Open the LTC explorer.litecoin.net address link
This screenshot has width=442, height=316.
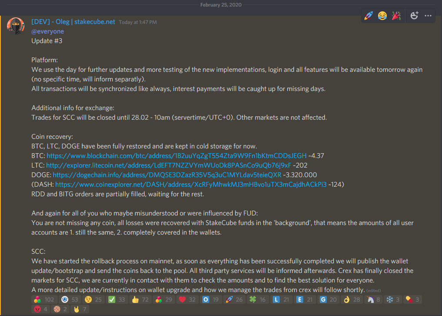[x=168, y=165]
